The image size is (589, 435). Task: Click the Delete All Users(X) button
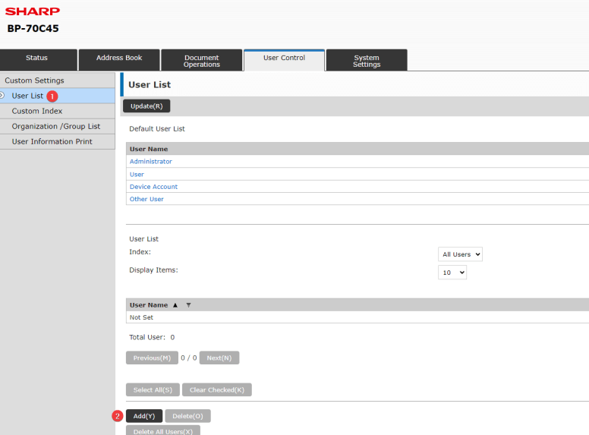(x=162, y=431)
